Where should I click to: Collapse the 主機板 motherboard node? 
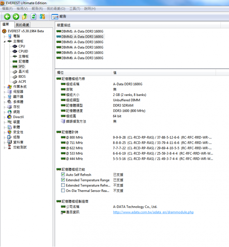[5, 42]
